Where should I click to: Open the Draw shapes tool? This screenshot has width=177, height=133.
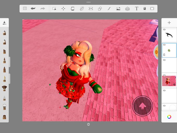[100, 9]
